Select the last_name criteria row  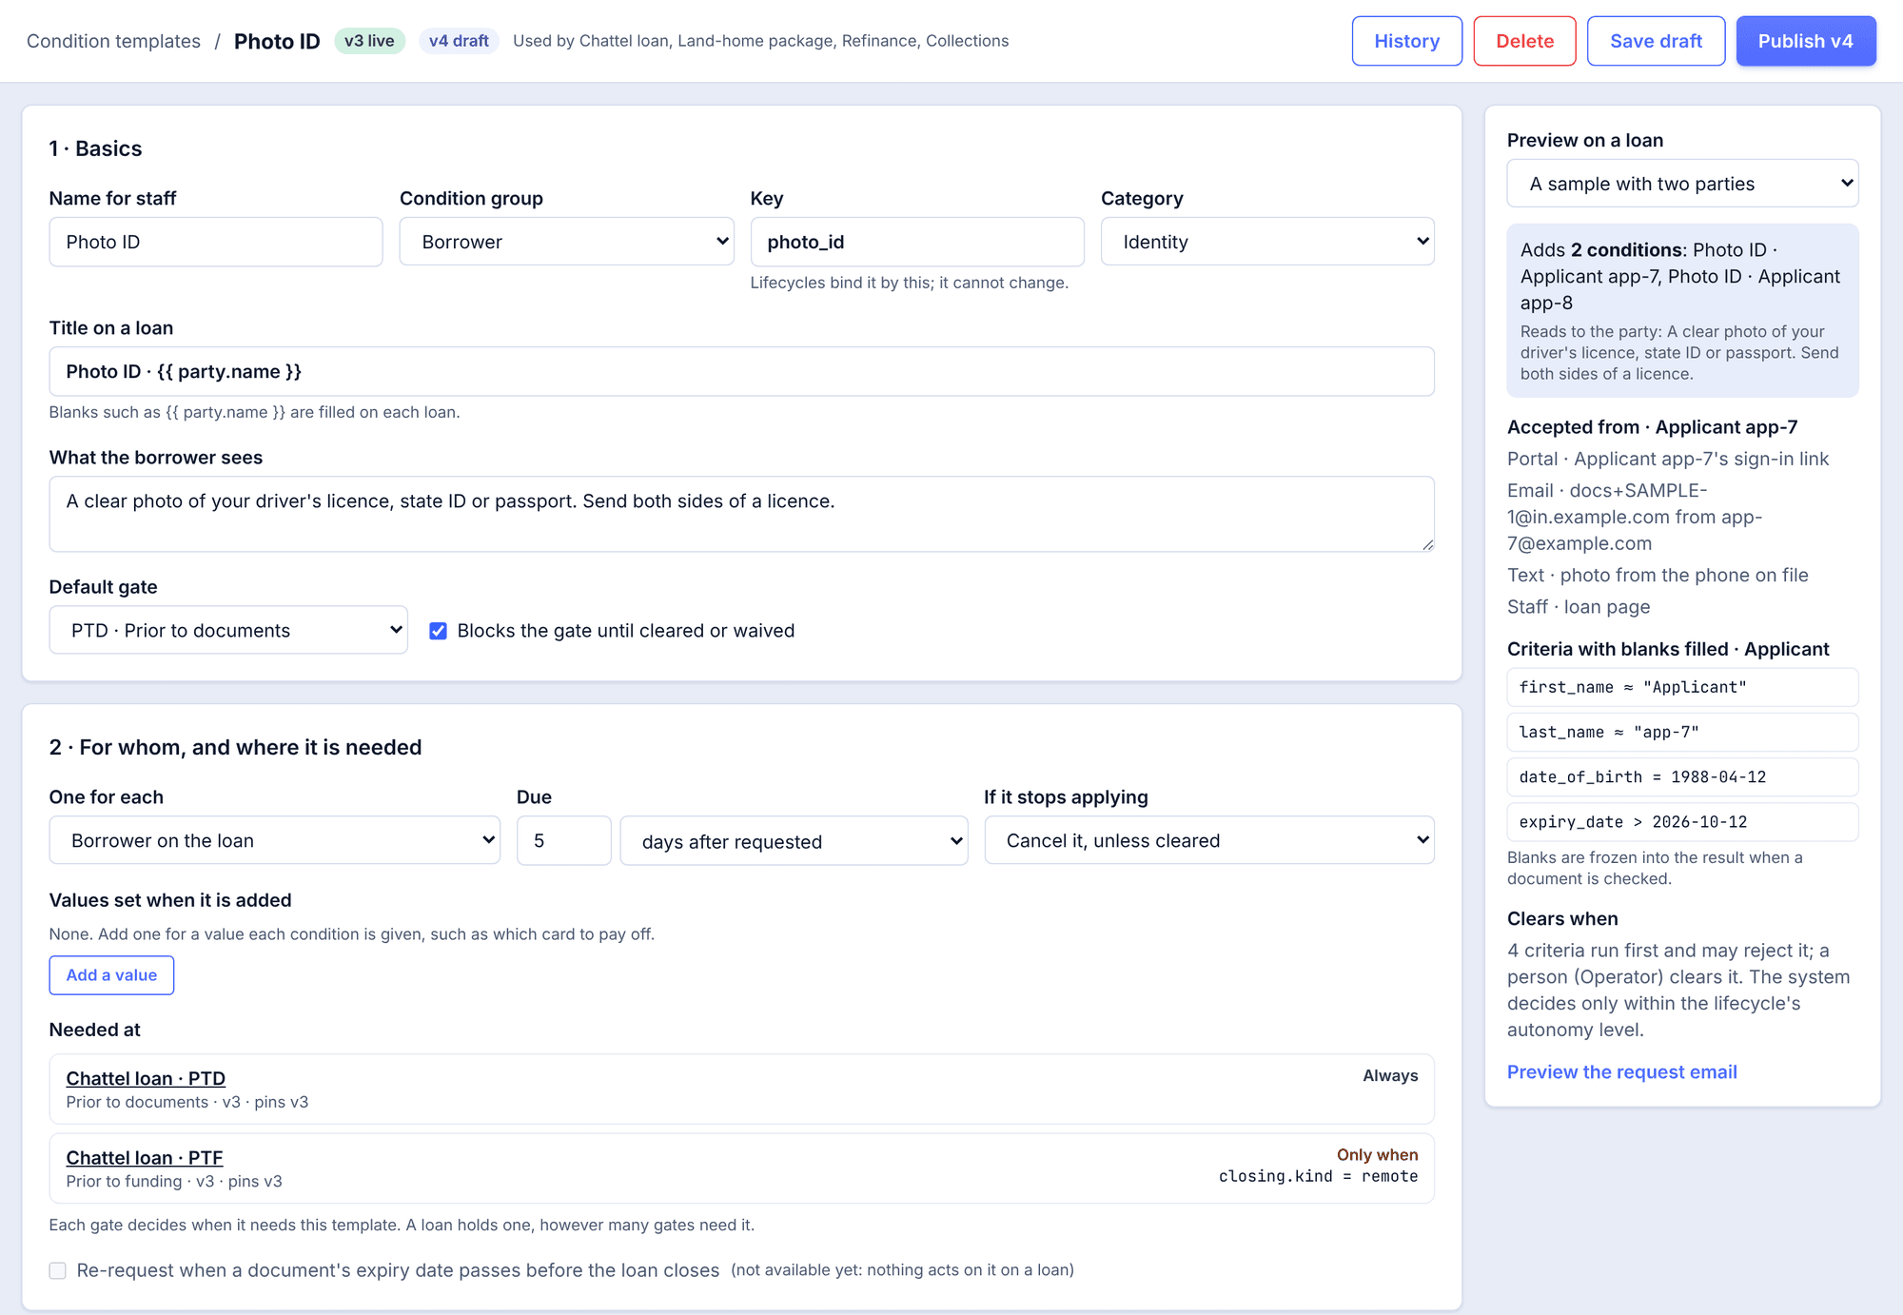tap(1682, 732)
